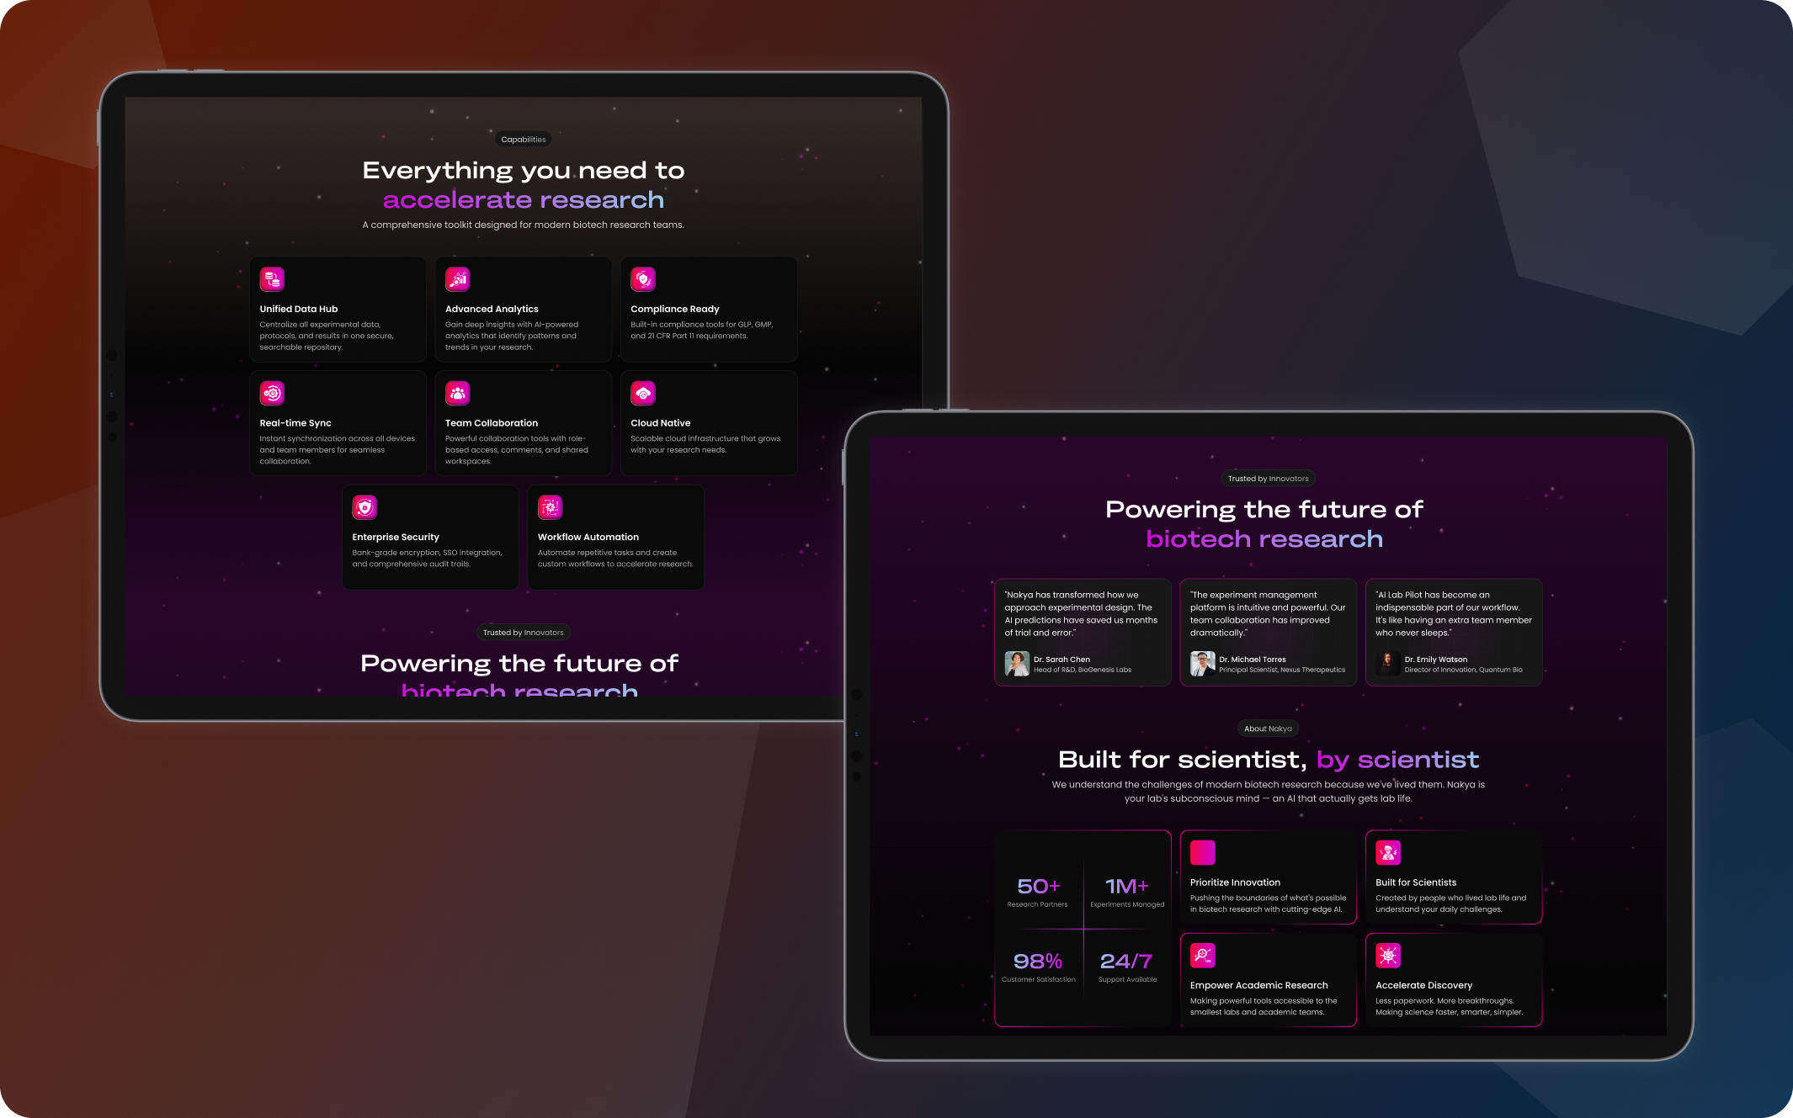Viewport: 1793px width, 1118px height.
Task: Click the Cloud Native cloud icon
Action: (x=643, y=393)
